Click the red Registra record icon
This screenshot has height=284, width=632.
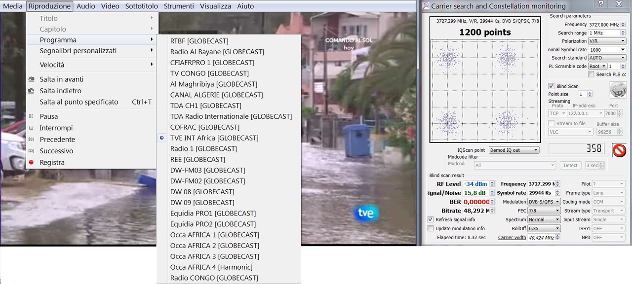[31, 162]
